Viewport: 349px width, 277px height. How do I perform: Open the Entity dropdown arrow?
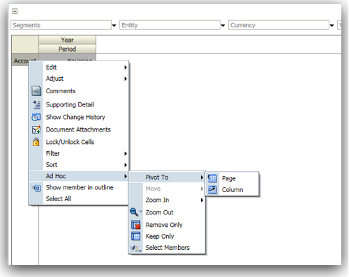coord(223,25)
